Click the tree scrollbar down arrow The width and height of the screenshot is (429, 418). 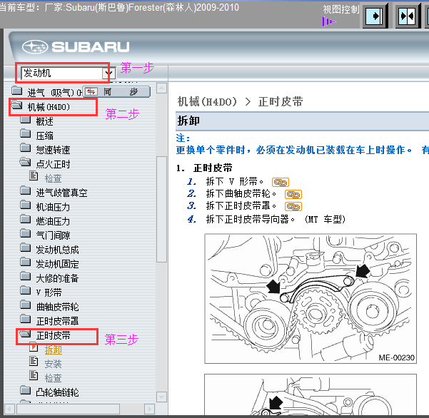[161, 397]
